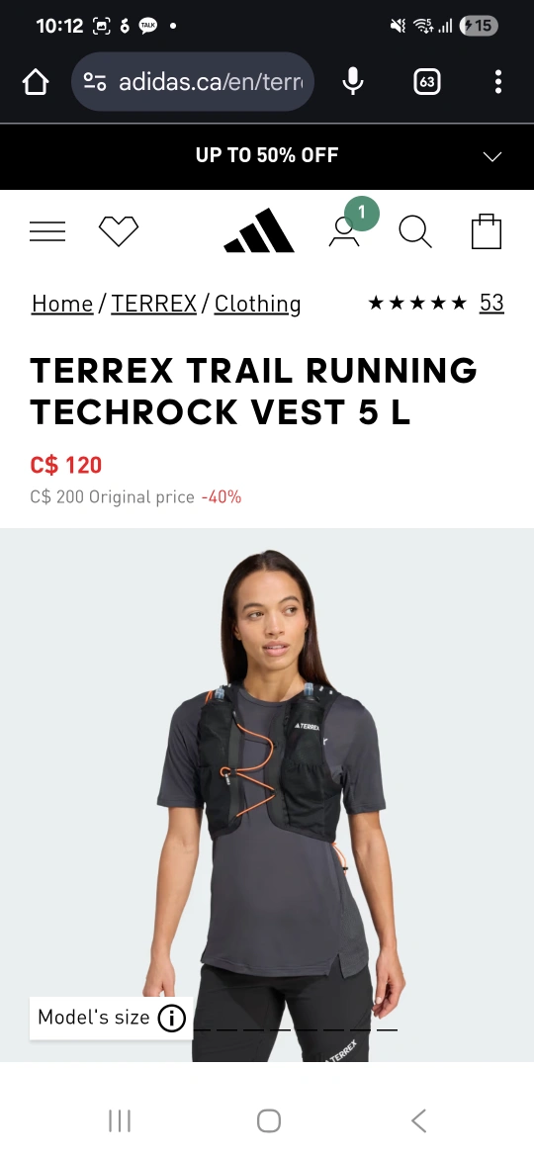Viewport: 534px width, 1157px height.
Task: Open the 53 reviews link
Action: tap(491, 303)
